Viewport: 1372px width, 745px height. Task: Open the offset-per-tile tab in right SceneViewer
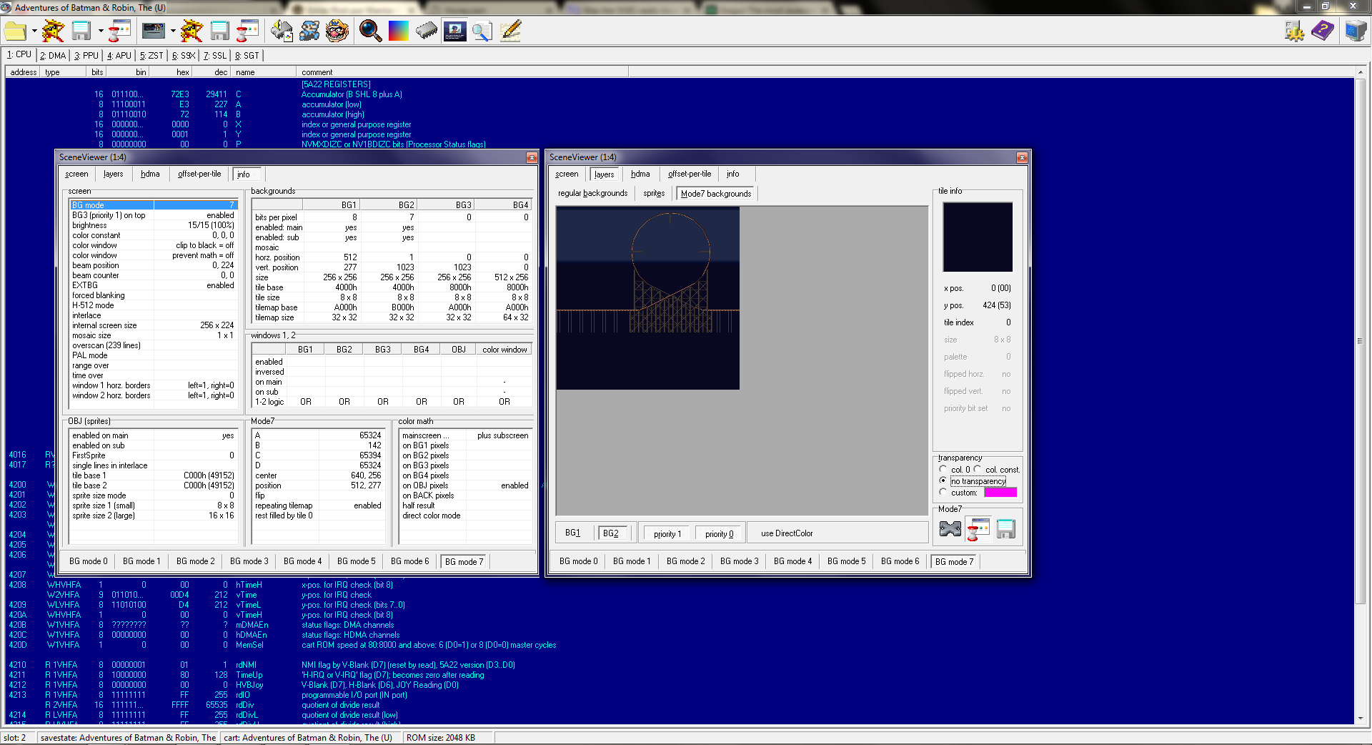(x=690, y=174)
